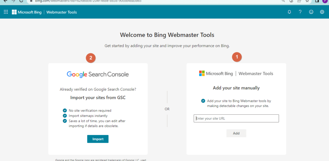Focus the 'Enter your site URL' field

(236, 119)
